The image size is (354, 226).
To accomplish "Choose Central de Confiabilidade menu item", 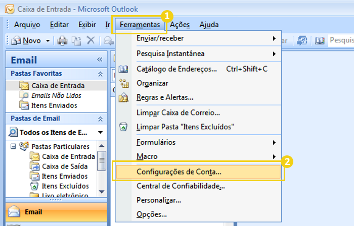I will 198,186.
